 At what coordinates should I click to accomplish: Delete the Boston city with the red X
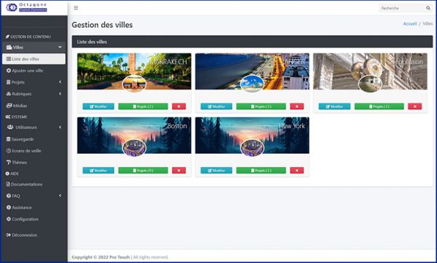click(178, 170)
